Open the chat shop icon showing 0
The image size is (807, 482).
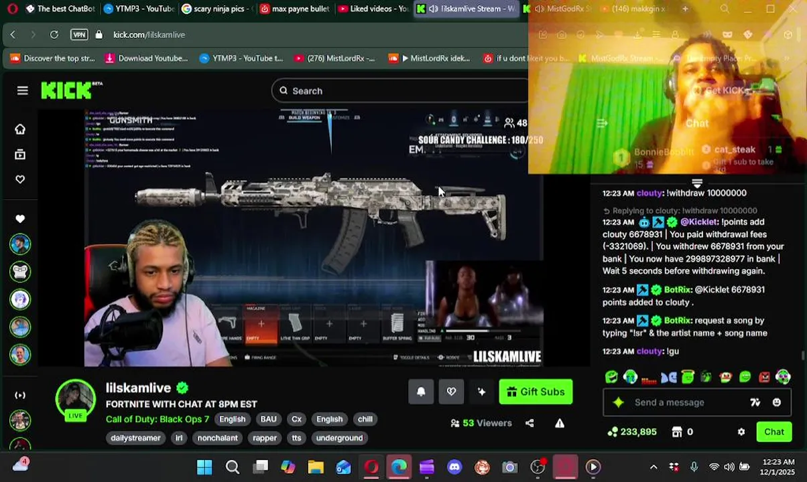pyautogui.click(x=682, y=432)
